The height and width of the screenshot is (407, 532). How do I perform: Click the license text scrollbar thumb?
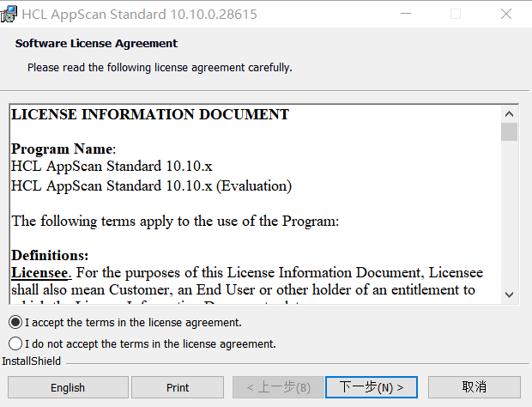509,131
